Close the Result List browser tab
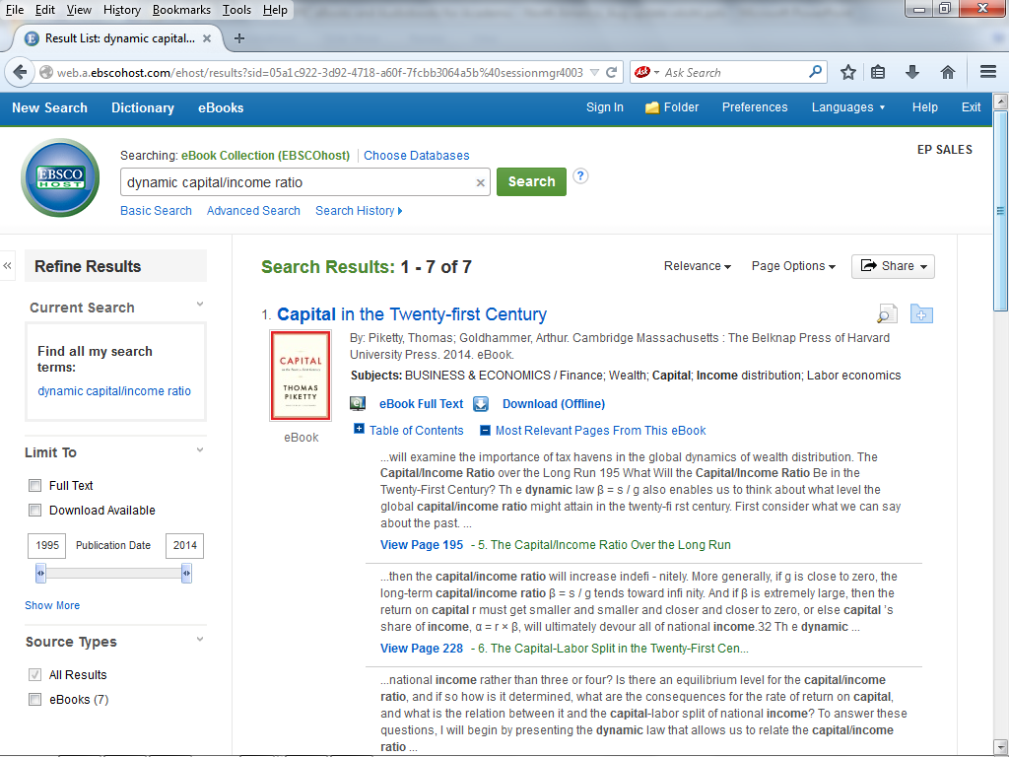This screenshot has width=1009, height=757. click(x=207, y=38)
